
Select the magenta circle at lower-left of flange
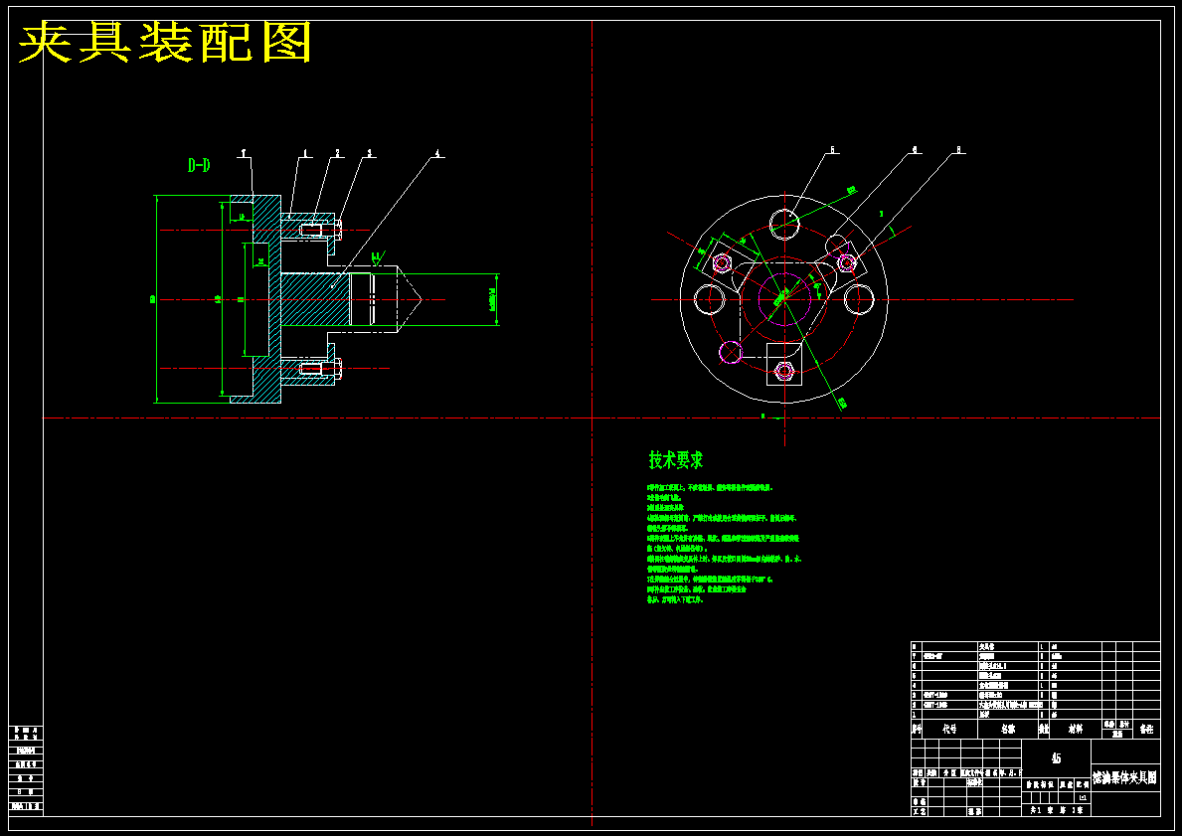tap(732, 352)
